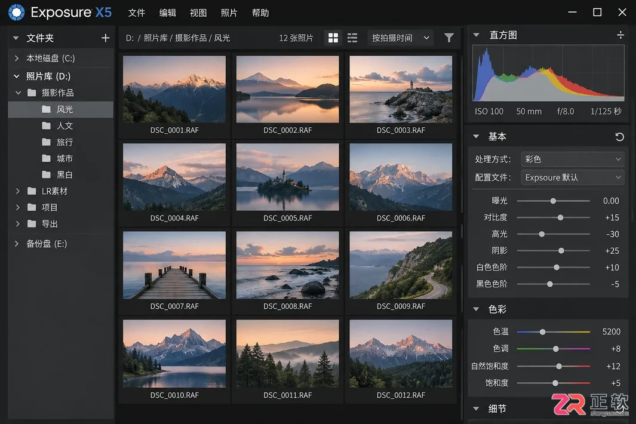This screenshot has width=636, height=424.
Task: Click the 曝光 value 0.00
Action: [611, 201]
